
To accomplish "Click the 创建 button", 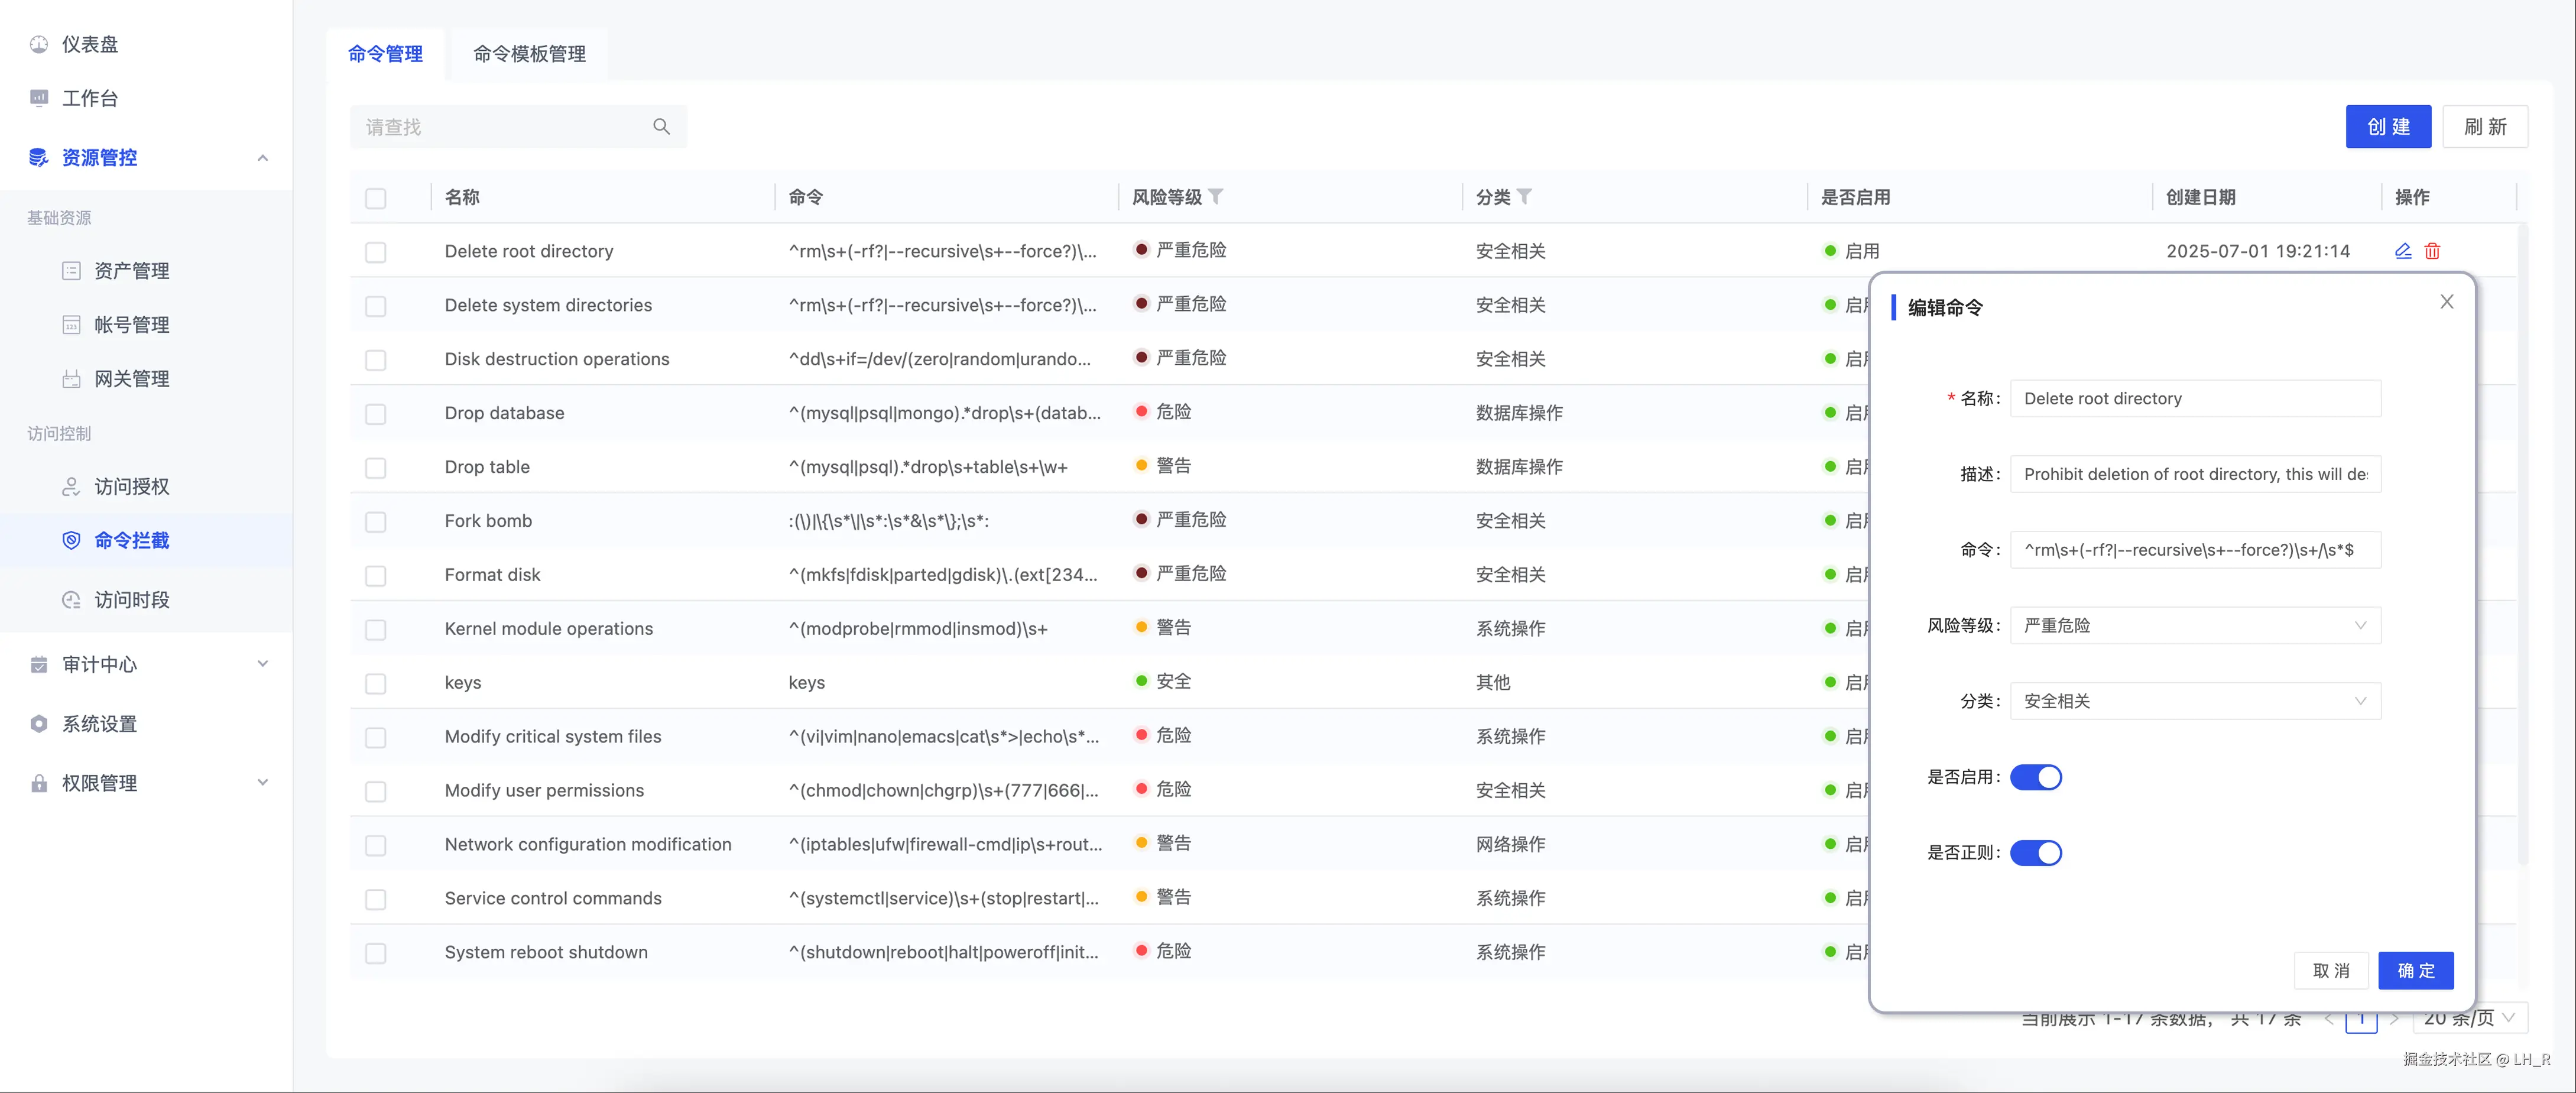I will [x=2387, y=127].
